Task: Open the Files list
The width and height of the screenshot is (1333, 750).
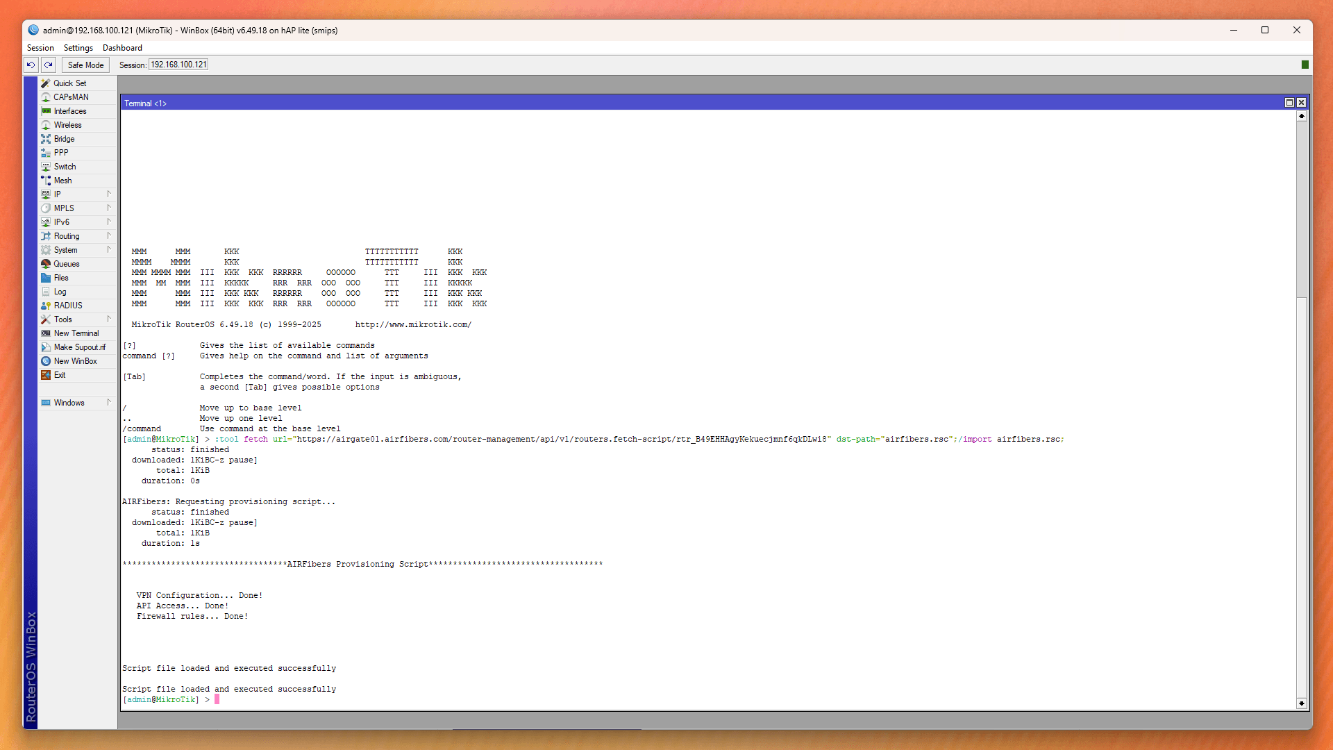Action: [x=61, y=278]
